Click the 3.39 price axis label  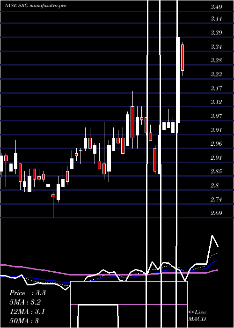tap(216, 33)
